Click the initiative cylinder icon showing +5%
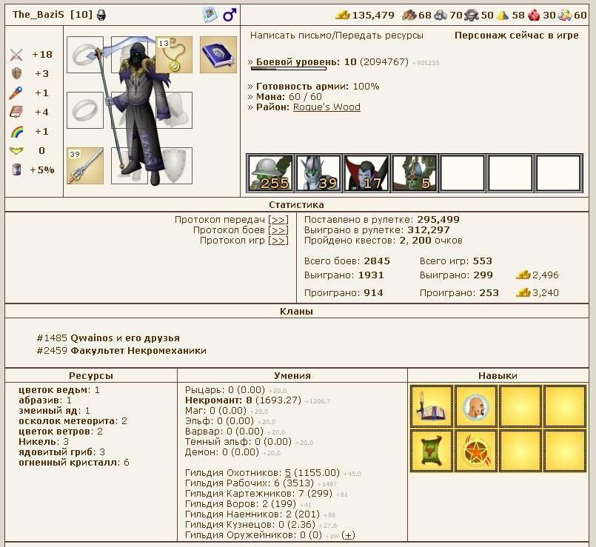This screenshot has width=596, height=547. coord(16,170)
